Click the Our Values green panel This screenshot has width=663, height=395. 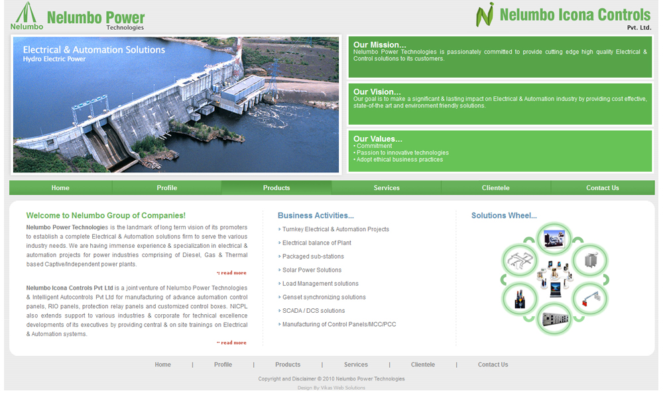[500, 151]
